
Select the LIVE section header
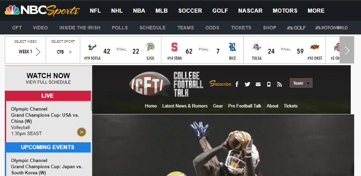[48, 96]
